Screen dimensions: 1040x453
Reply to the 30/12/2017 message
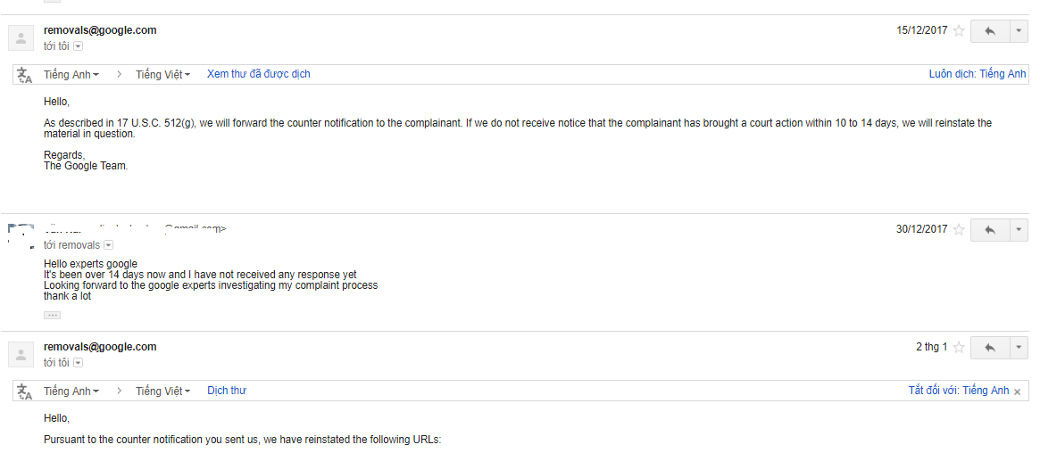(990, 230)
